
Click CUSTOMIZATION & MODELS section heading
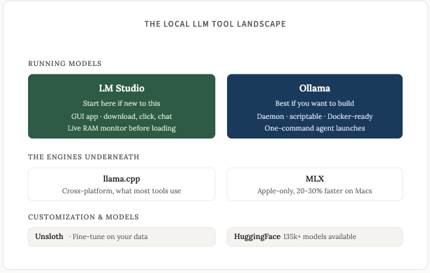pyautogui.click(x=84, y=217)
